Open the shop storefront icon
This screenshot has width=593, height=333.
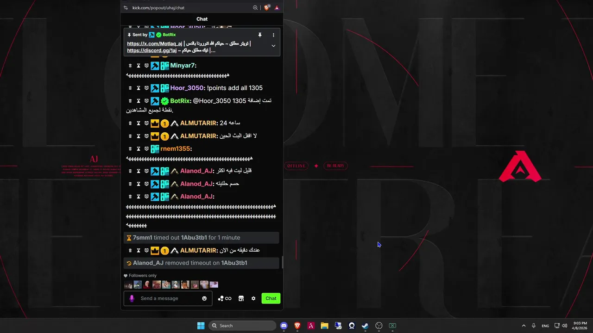pos(241,298)
